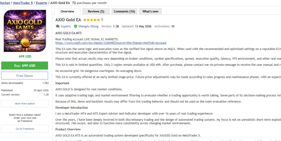The image size is (281, 141).
Task: Click the More from author button
Action: tap(25, 104)
